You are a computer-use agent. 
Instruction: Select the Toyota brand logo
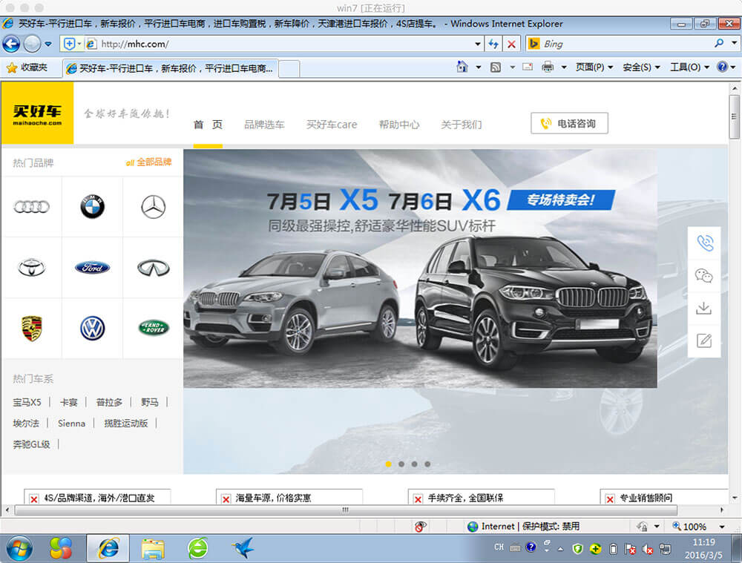[x=31, y=267]
